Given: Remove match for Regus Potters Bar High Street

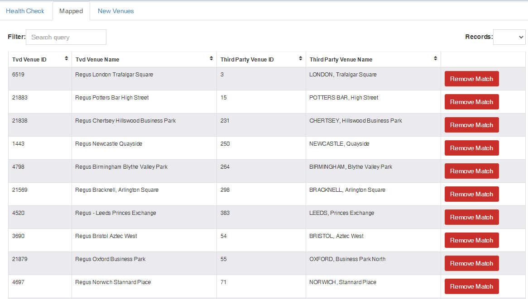Looking at the screenshot, I should [471, 102].
